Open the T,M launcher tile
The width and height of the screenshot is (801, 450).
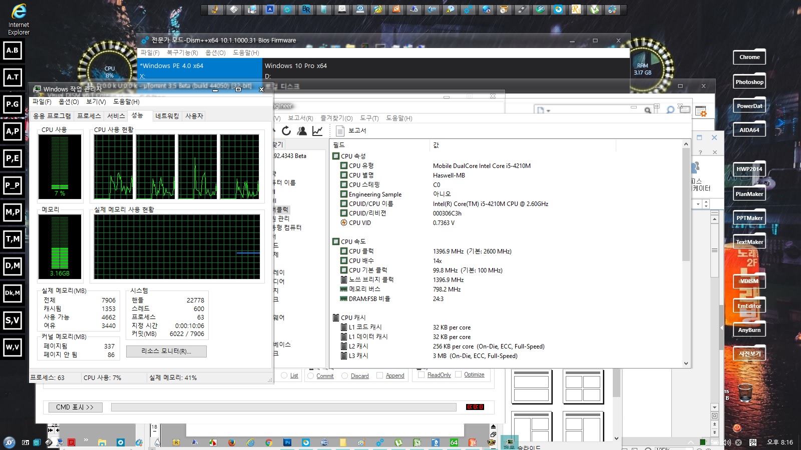[13, 239]
